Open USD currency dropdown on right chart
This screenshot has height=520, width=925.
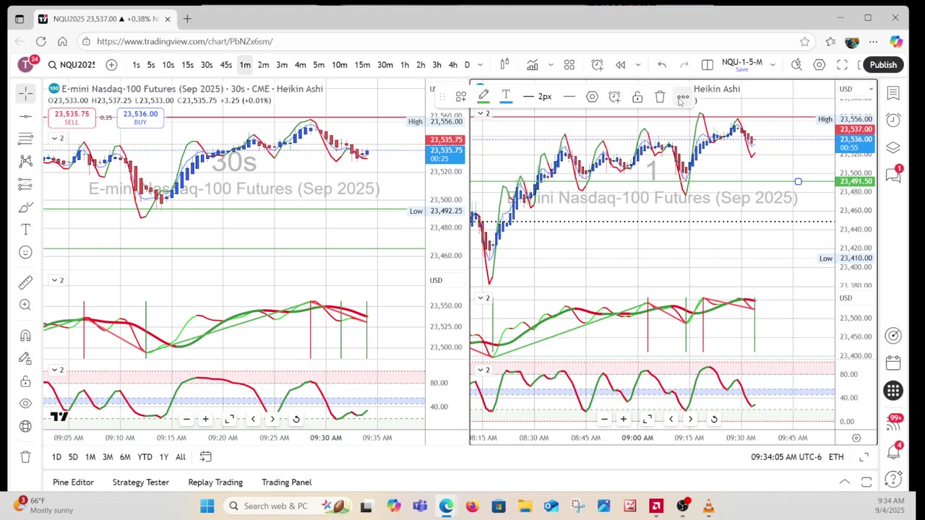[856, 89]
